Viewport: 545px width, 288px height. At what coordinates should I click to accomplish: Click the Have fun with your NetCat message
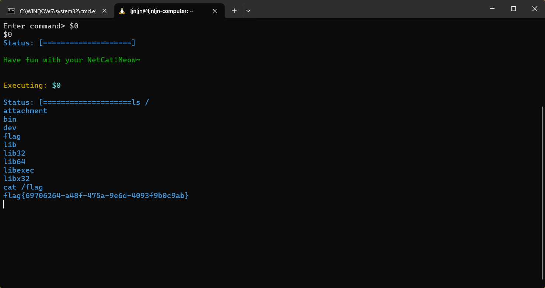pos(71,60)
